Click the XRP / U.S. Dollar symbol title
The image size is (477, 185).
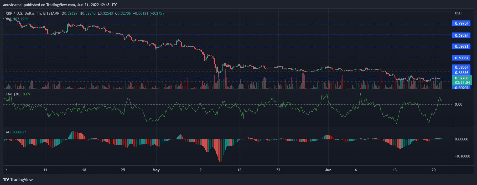[32, 13]
